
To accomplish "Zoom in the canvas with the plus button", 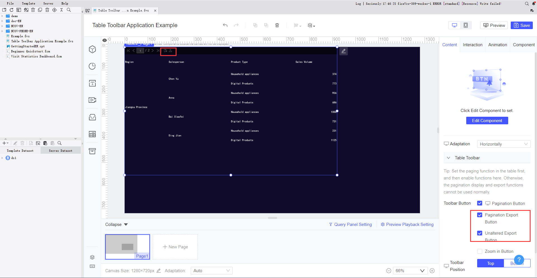I will coord(432,271).
